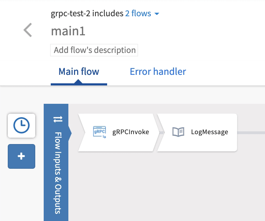Expand the flows dropdown caret

tap(157, 14)
